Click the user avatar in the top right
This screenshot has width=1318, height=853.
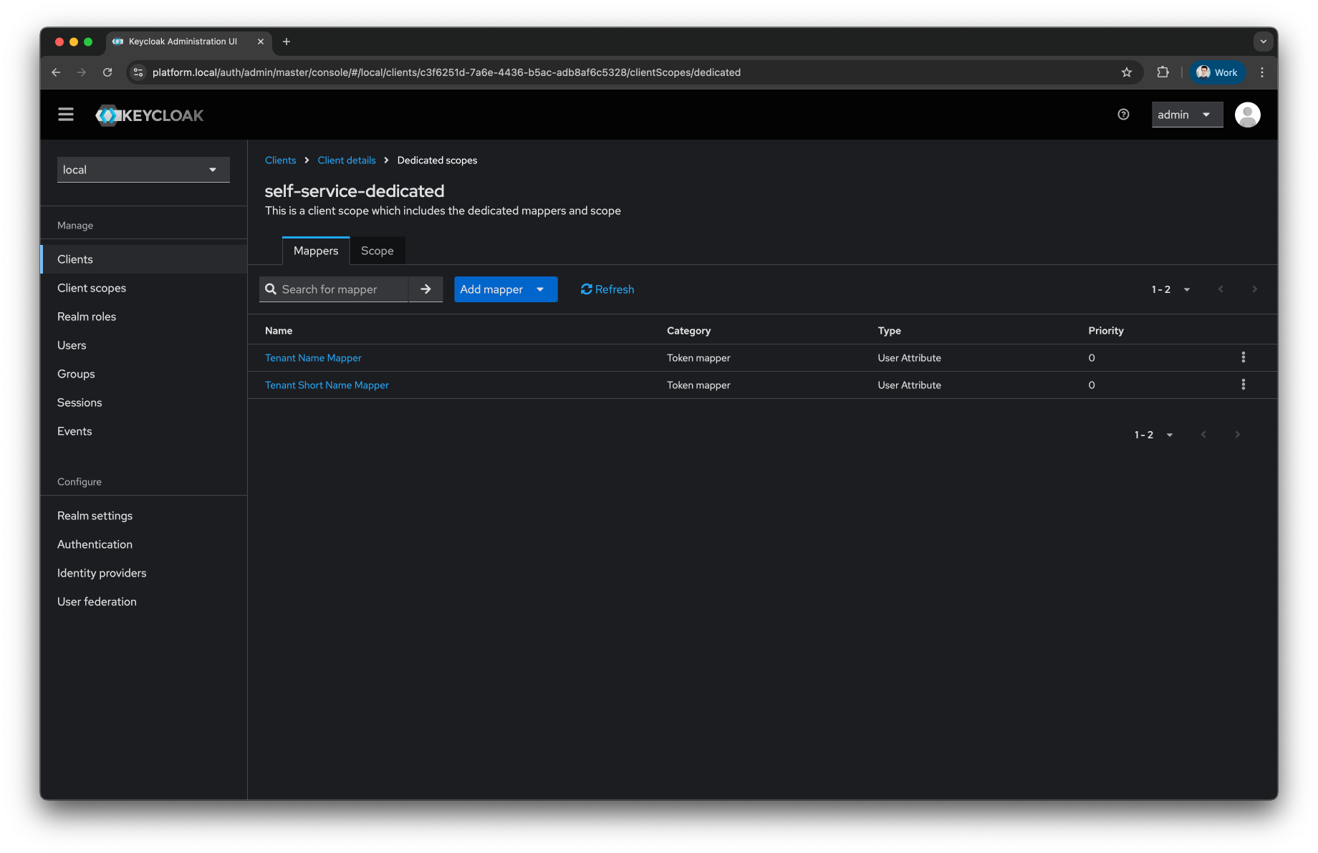pos(1247,114)
